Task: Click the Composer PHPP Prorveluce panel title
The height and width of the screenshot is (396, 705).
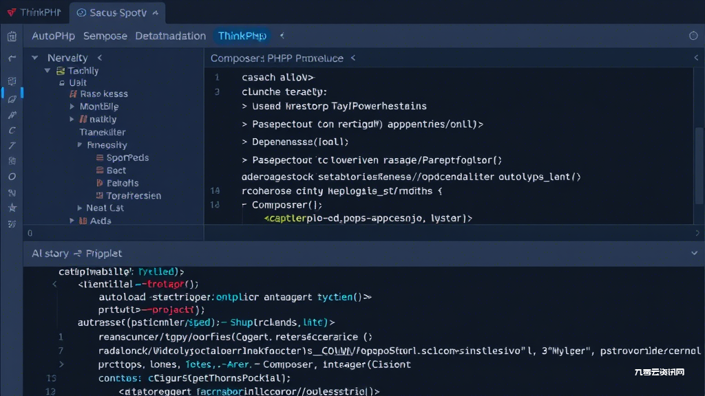Action: tap(277, 58)
